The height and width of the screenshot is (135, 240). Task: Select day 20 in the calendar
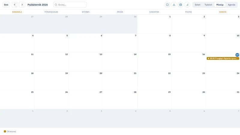click(86, 81)
